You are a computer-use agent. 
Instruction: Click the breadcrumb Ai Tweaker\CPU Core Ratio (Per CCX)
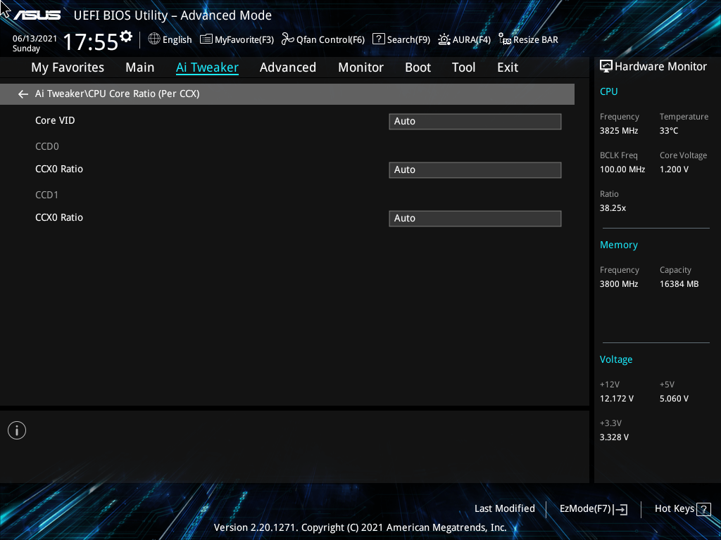(x=118, y=94)
